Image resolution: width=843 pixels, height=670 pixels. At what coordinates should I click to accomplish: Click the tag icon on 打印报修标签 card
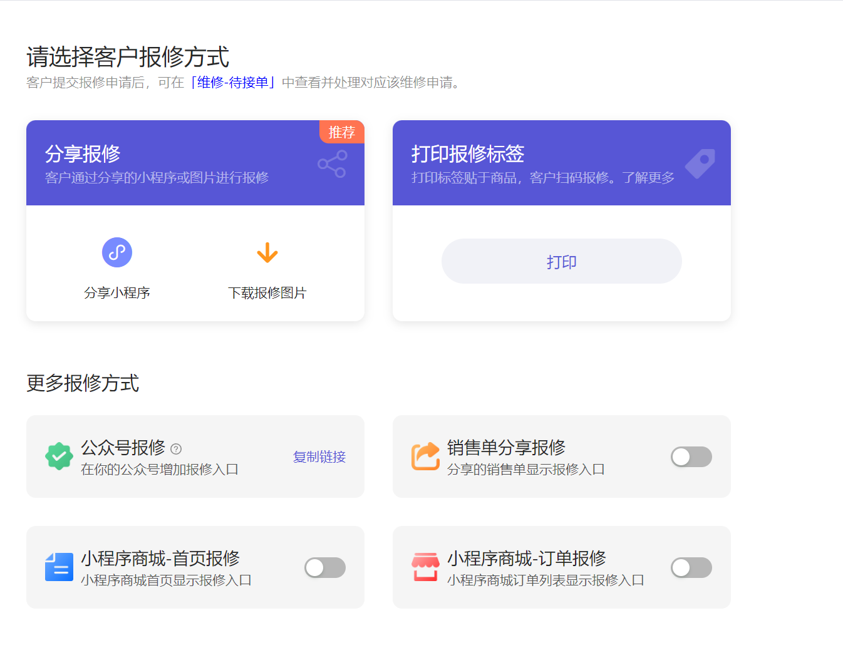700,164
